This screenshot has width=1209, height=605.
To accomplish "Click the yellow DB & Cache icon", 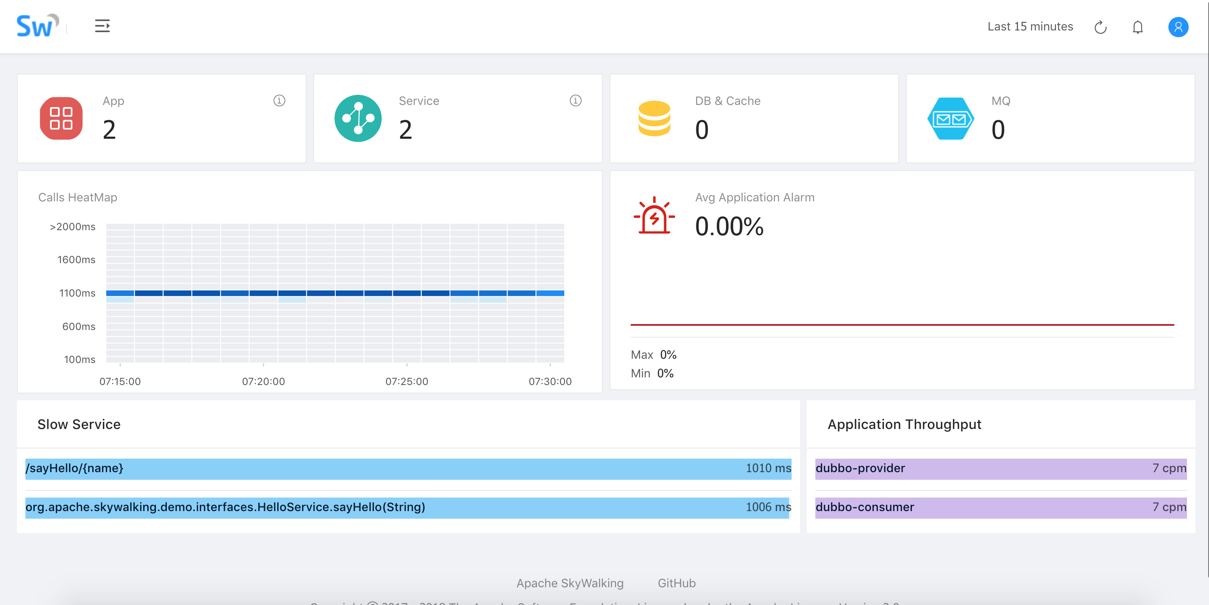I will (654, 118).
